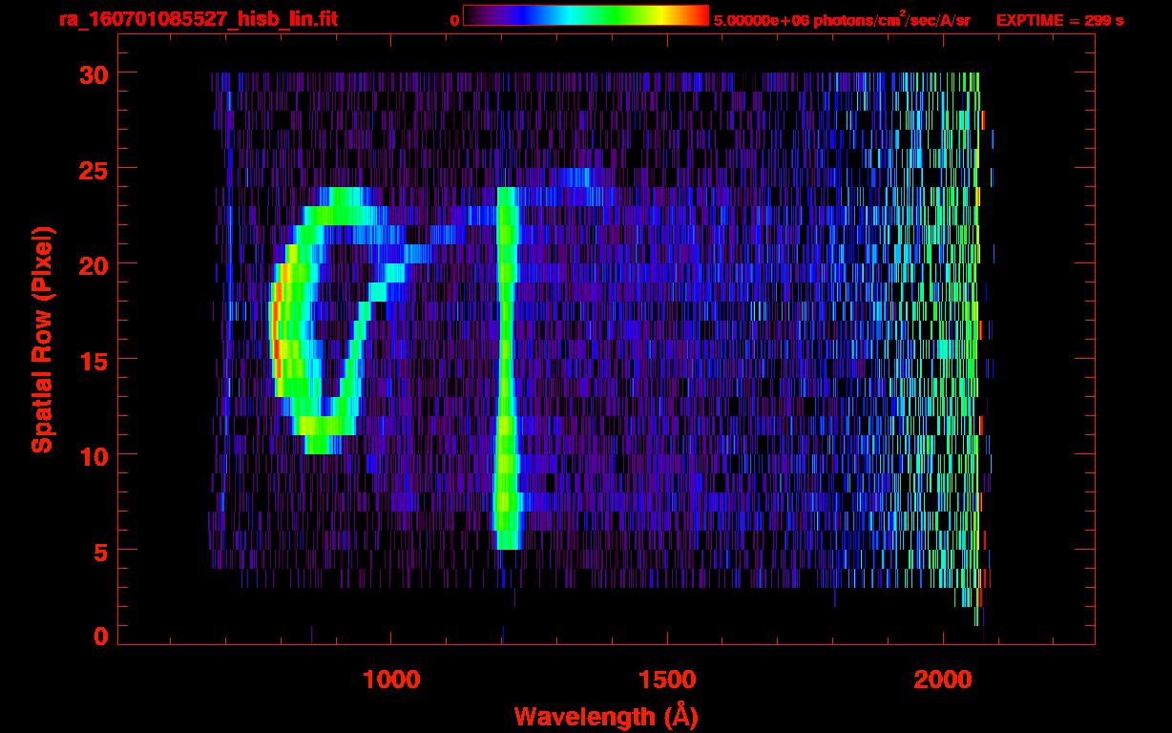Click the filename ra_160701085527_hisb_lin.fit
Screen dimensions: 1172x733
tap(198, 19)
